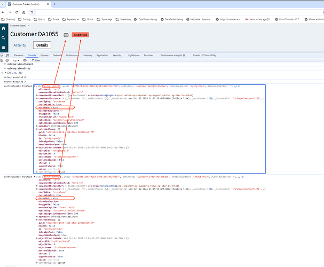
Task: Open a new tab with the plus icon
Action: (55, 4)
